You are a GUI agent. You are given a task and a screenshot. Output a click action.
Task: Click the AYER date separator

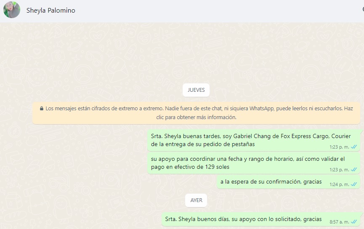click(196, 200)
